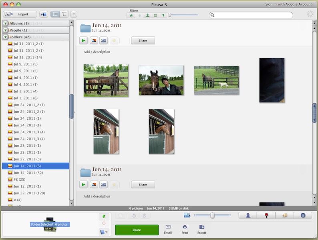Click the thumbnail size slider at the bottom

pos(212,216)
